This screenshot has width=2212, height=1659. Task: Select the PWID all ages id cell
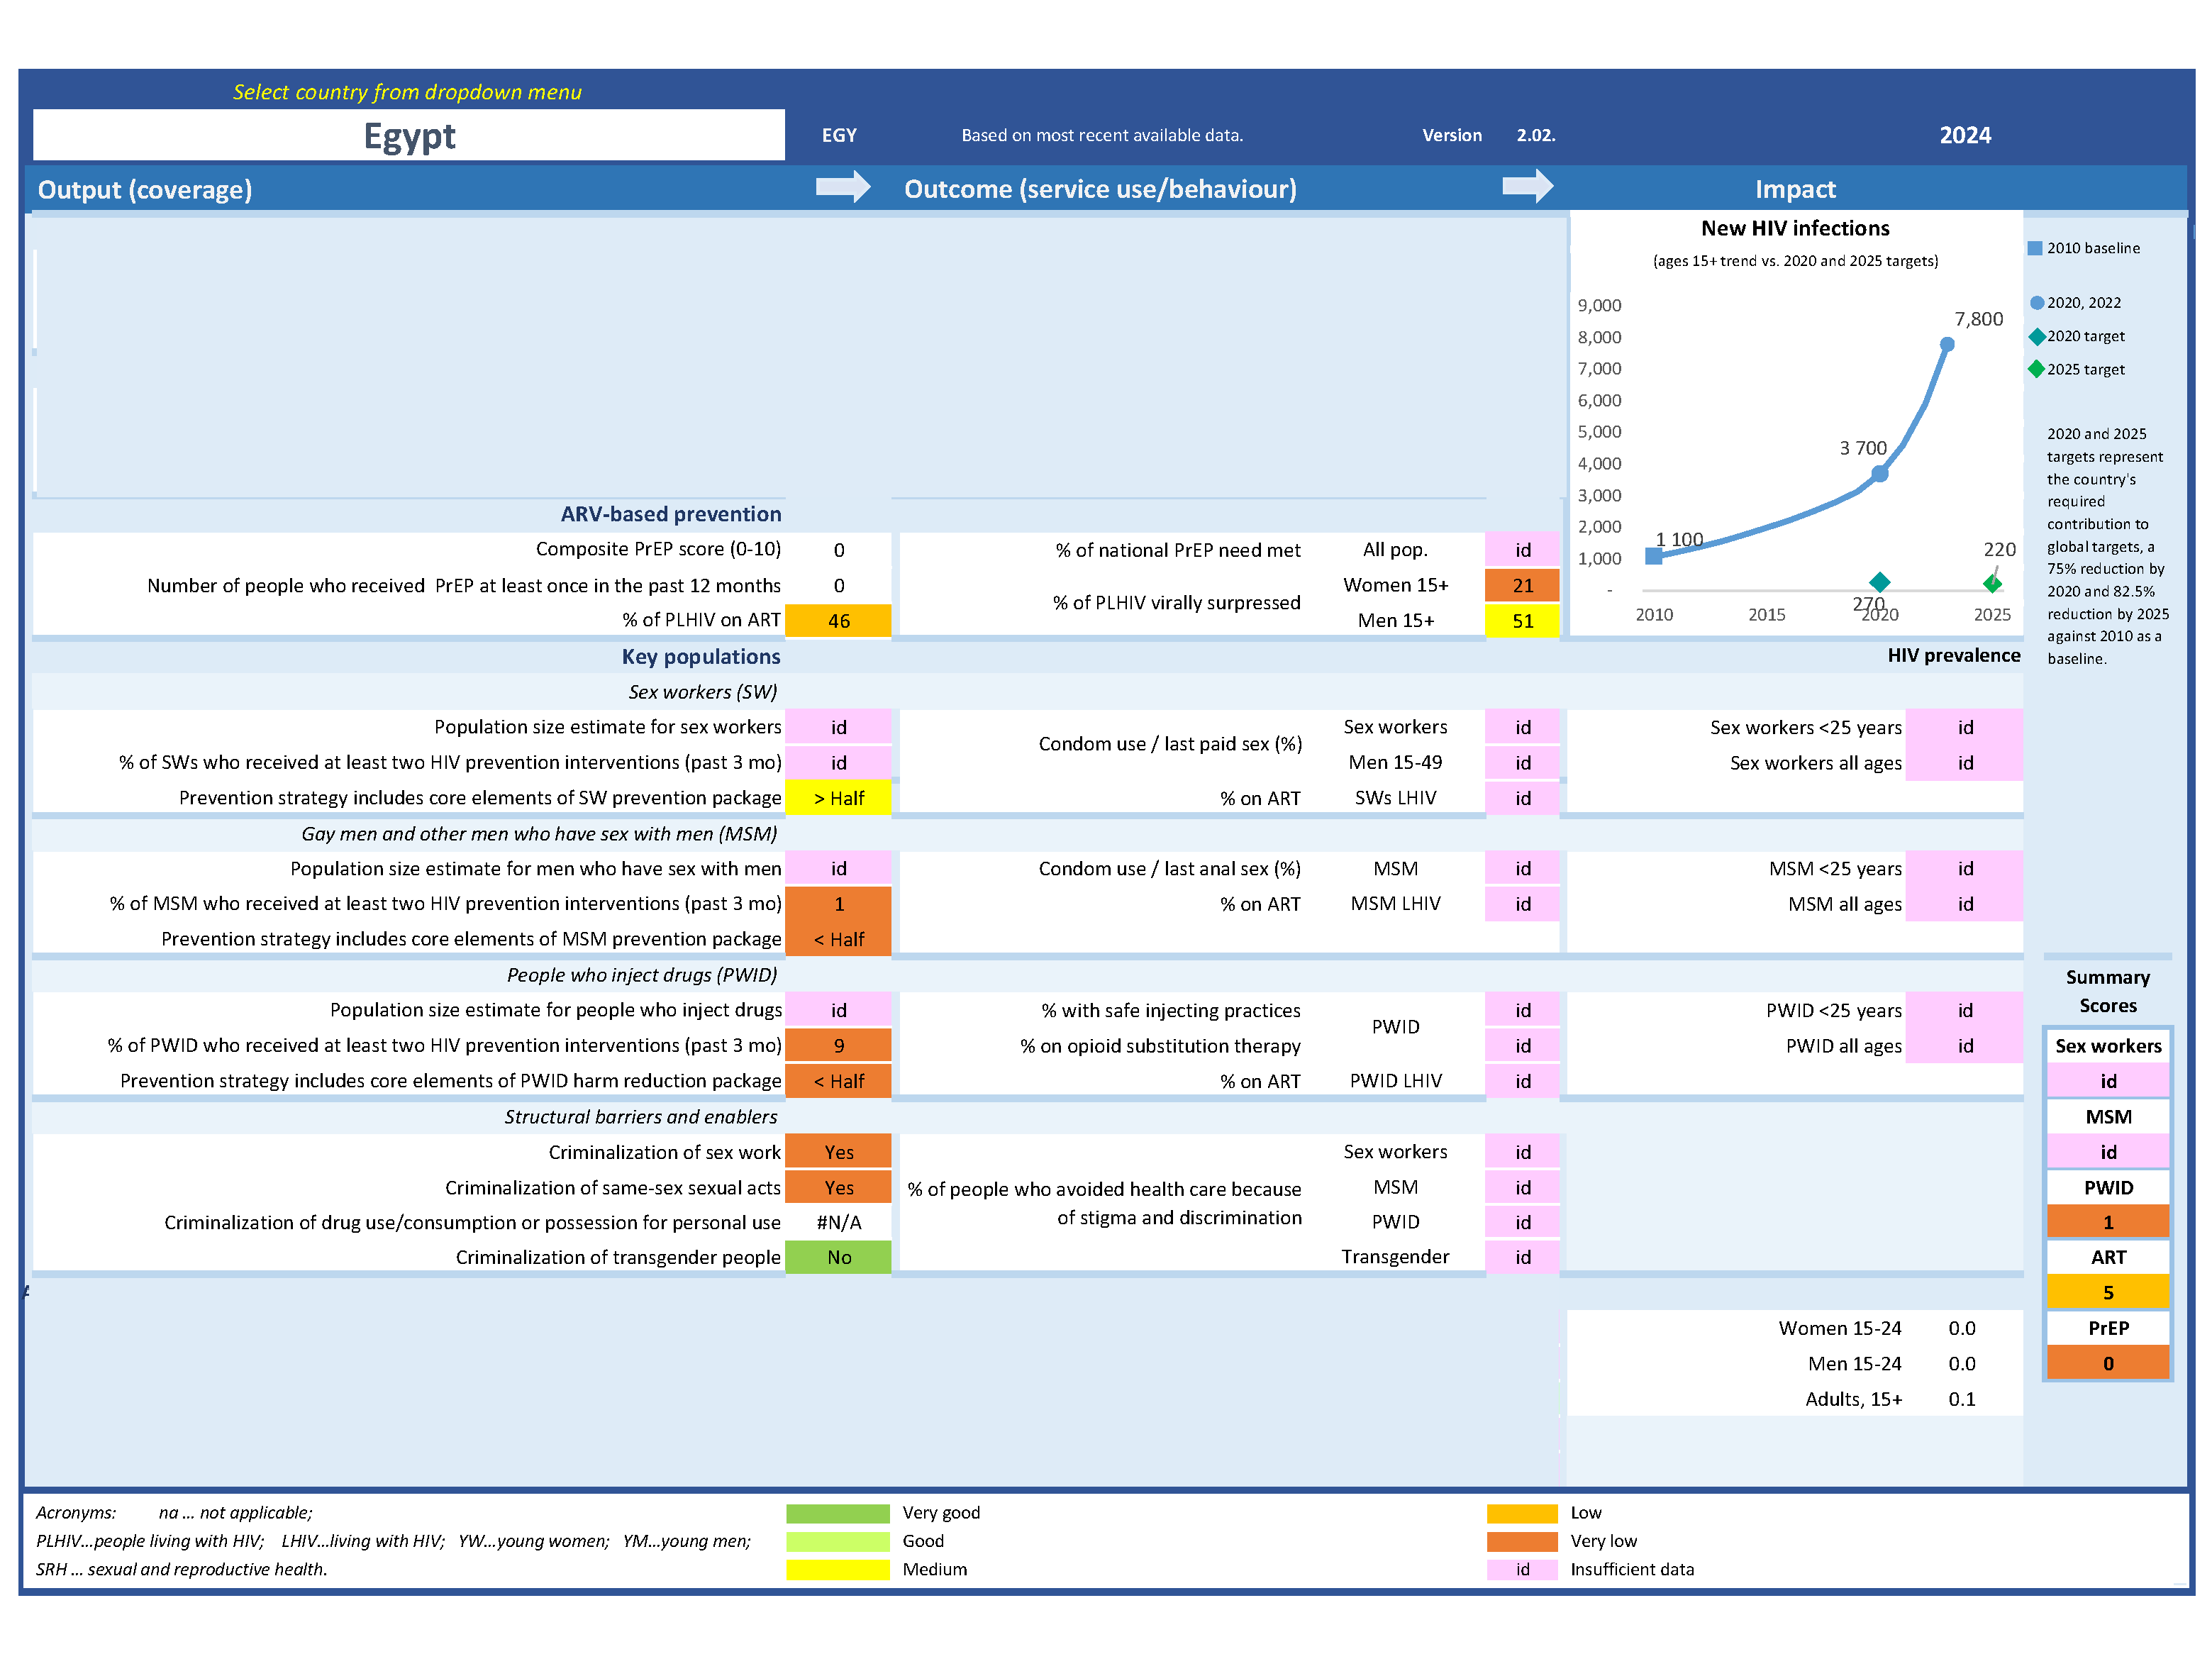pos(1965,1045)
